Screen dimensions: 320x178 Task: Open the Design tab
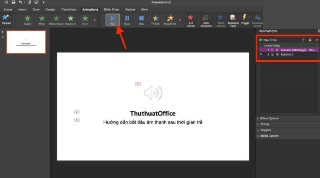pos(50,9)
